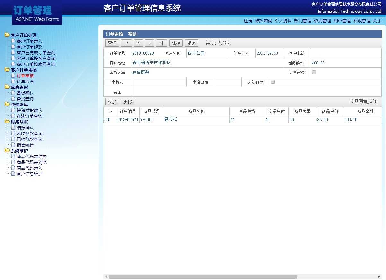Image resolution: width=386 pixels, height=280 pixels.
Task: Click the scrollbar left arrow
Action: click(x=106, y=276)
